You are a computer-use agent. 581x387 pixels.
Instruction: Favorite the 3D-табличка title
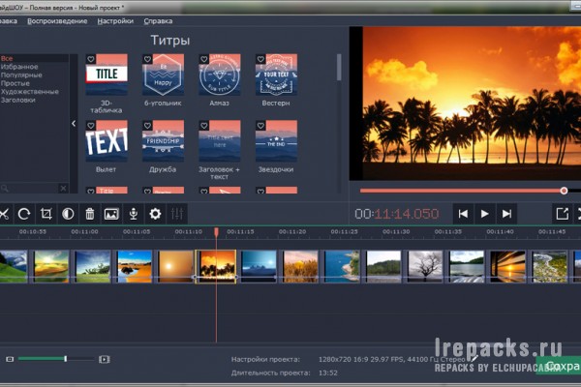point(91,59)
